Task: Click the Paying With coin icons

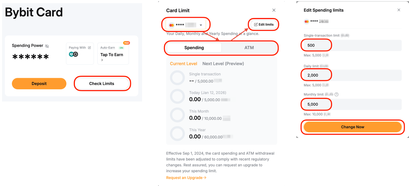Action: (73, 54)
